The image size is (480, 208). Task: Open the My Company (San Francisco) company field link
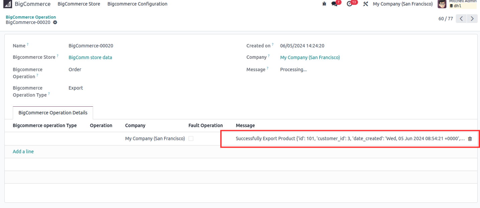(x=310, y=57)
